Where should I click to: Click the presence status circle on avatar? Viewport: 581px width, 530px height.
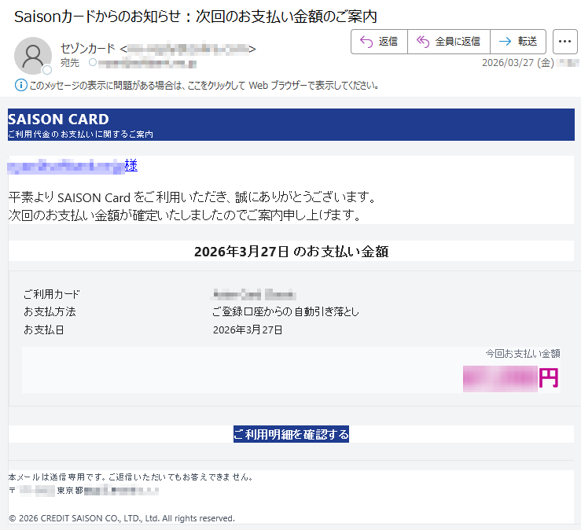(x=47, y=70)
